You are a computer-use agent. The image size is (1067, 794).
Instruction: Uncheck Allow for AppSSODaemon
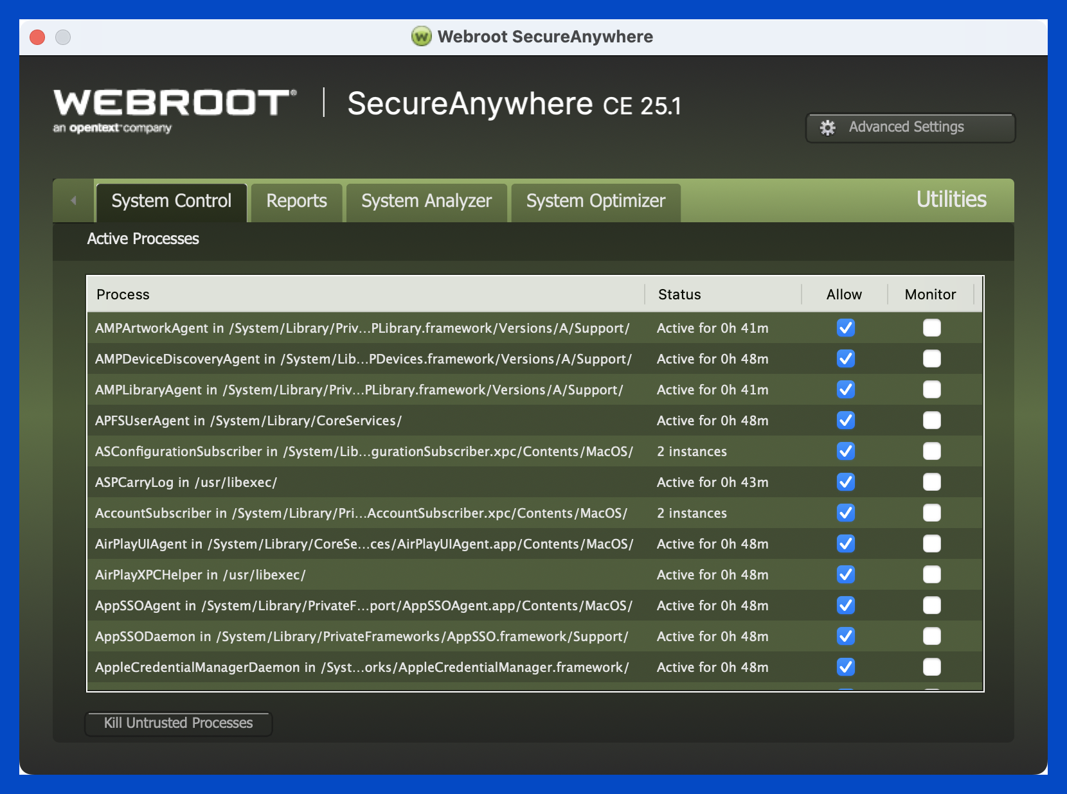[845, 637]
